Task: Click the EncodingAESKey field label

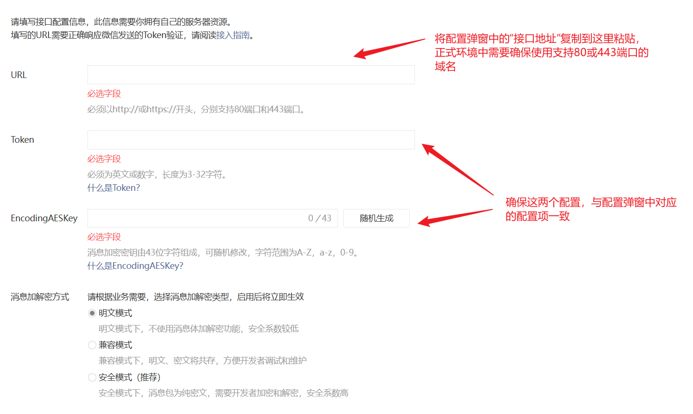Action: pyautogui.click(x=44, y=218)
